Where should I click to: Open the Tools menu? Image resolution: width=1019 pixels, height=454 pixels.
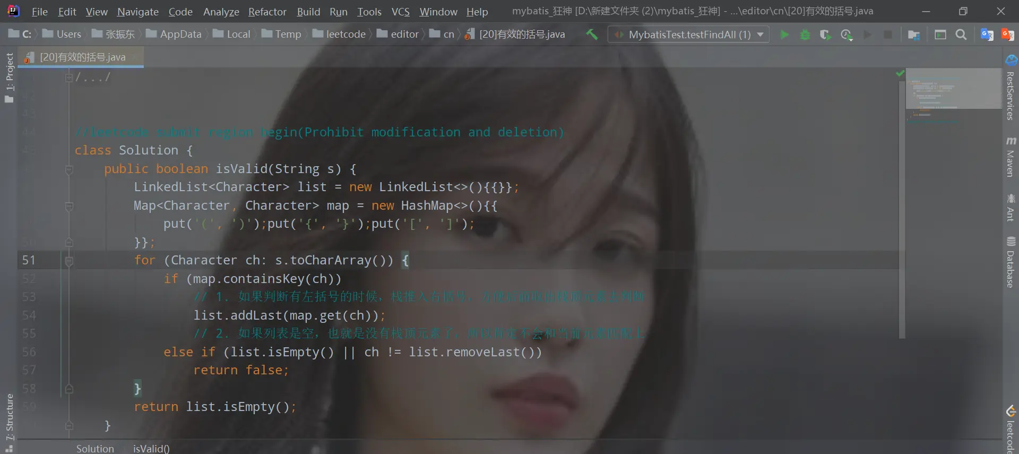click(x=369, y=12)
